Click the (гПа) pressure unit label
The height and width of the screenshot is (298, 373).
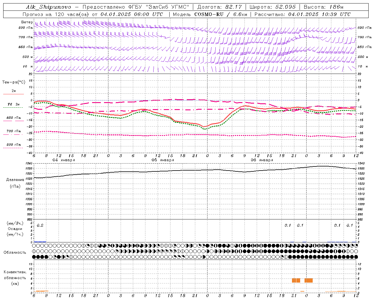(x=15, y=187)
